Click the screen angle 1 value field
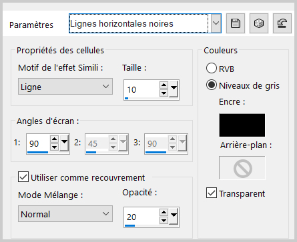The width and height of the screenshot is (297, 242). pyautogui.click(x=38, y=143)
